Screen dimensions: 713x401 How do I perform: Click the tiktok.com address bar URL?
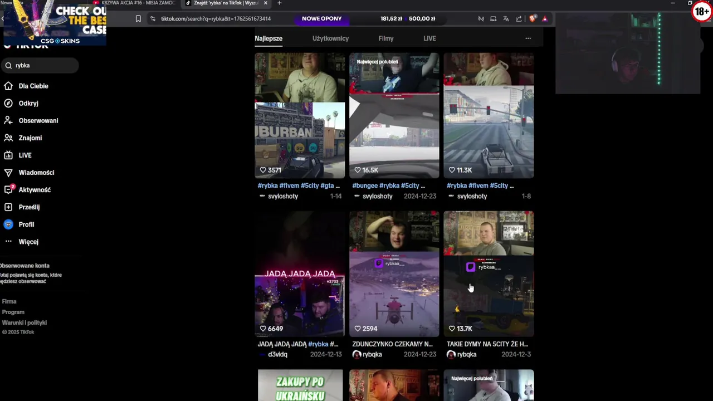[216, 18]
